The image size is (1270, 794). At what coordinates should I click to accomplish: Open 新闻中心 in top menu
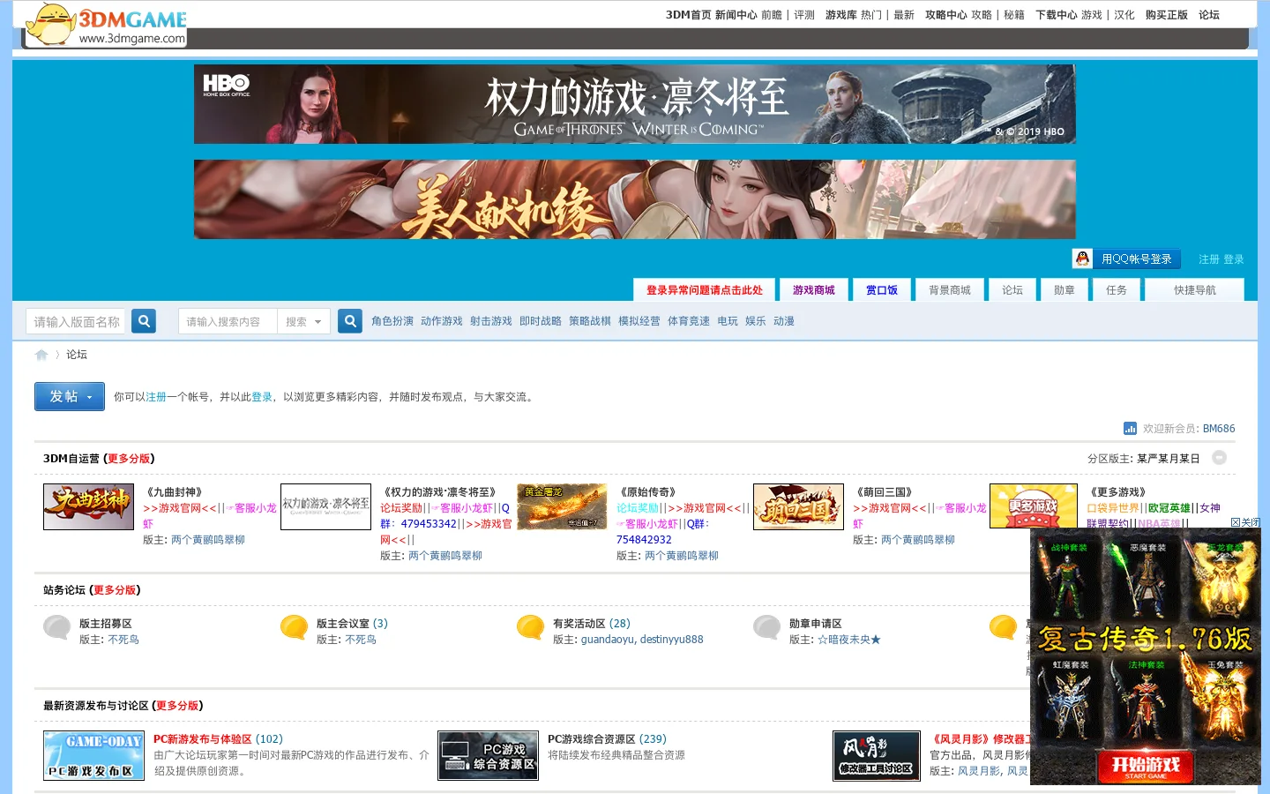coord(736,15)
